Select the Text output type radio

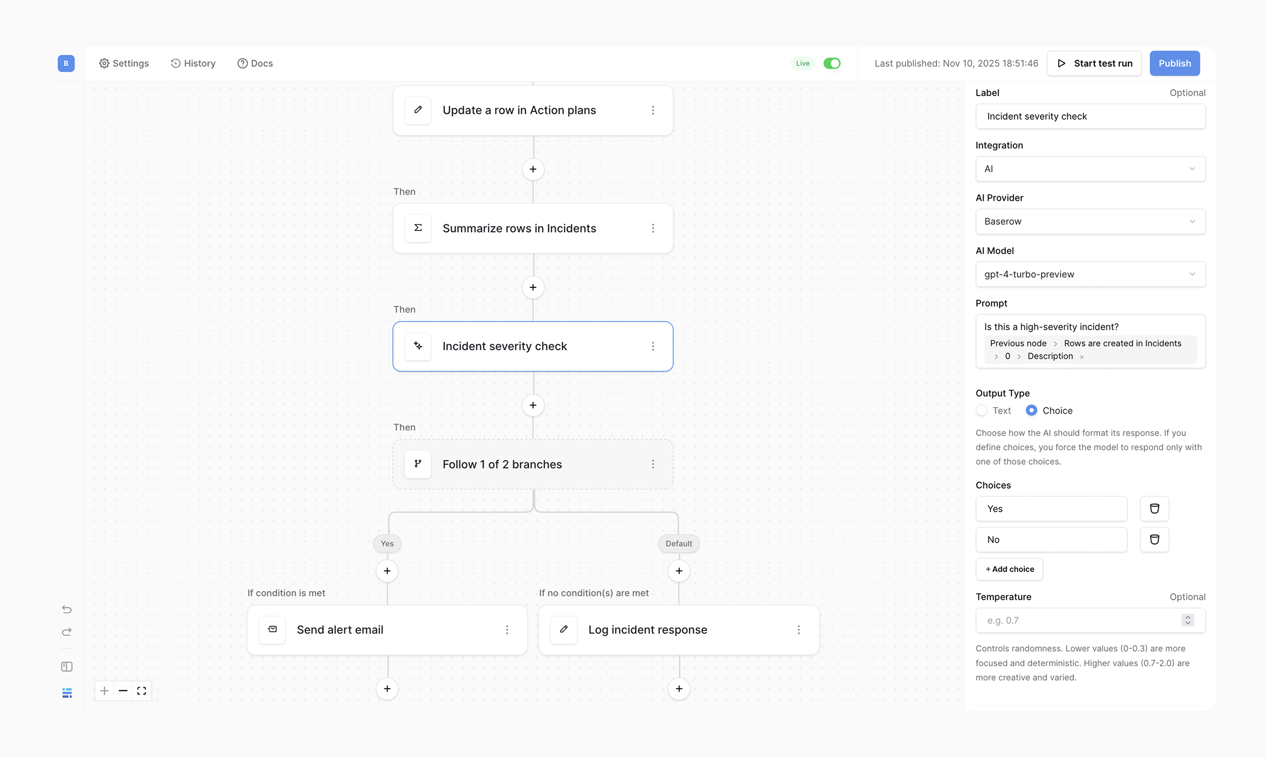pos(981,411)
